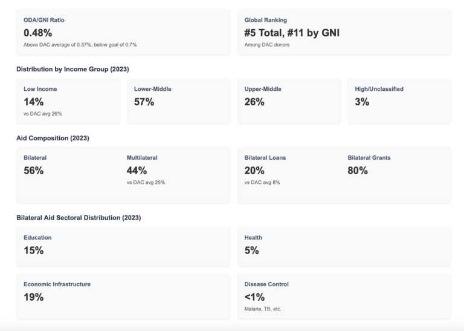Image resolution: width=464 pixels, height=331 pixels.
Task: Click the Health 5% card
Action: [344, 246]
